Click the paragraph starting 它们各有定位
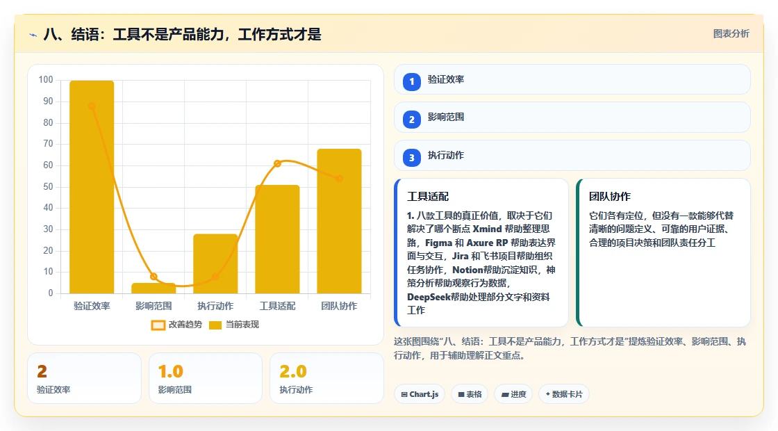This screenshot has width=778, height=431. [661, 229]
